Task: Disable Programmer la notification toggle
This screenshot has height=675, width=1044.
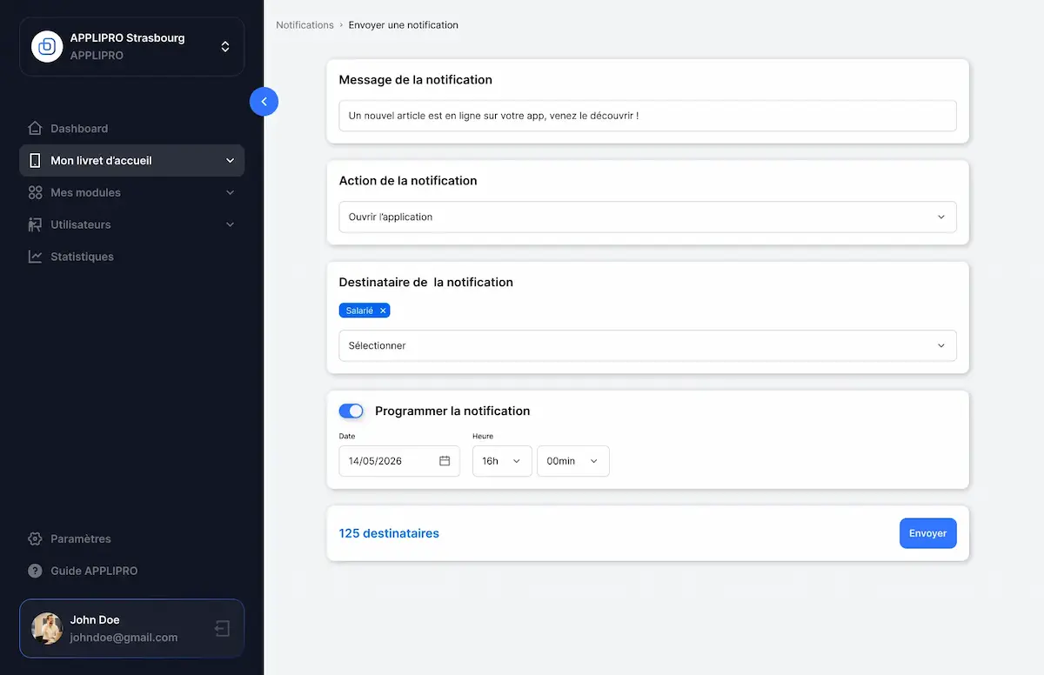Action: point(351,410)
